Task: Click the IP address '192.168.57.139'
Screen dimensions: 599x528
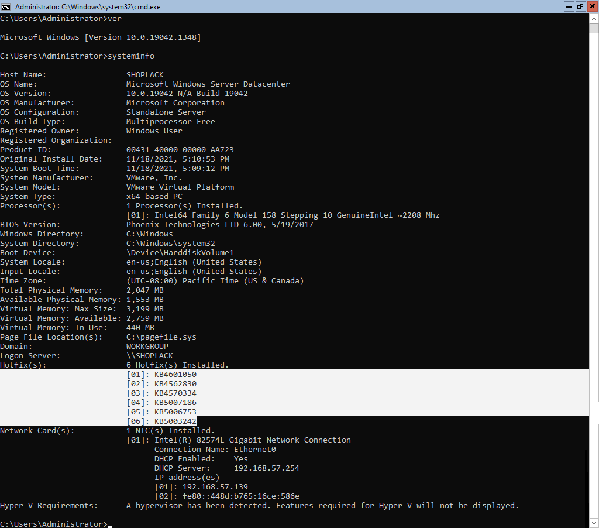Action: (x=215, y=487)
